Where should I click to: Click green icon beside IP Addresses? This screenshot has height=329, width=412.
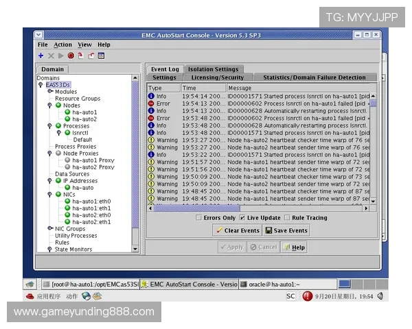pos(58,180)
